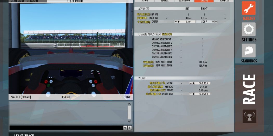The height and width of the screenshot is (136, 273).
Task: Click the Caster label
Action: 155,22
